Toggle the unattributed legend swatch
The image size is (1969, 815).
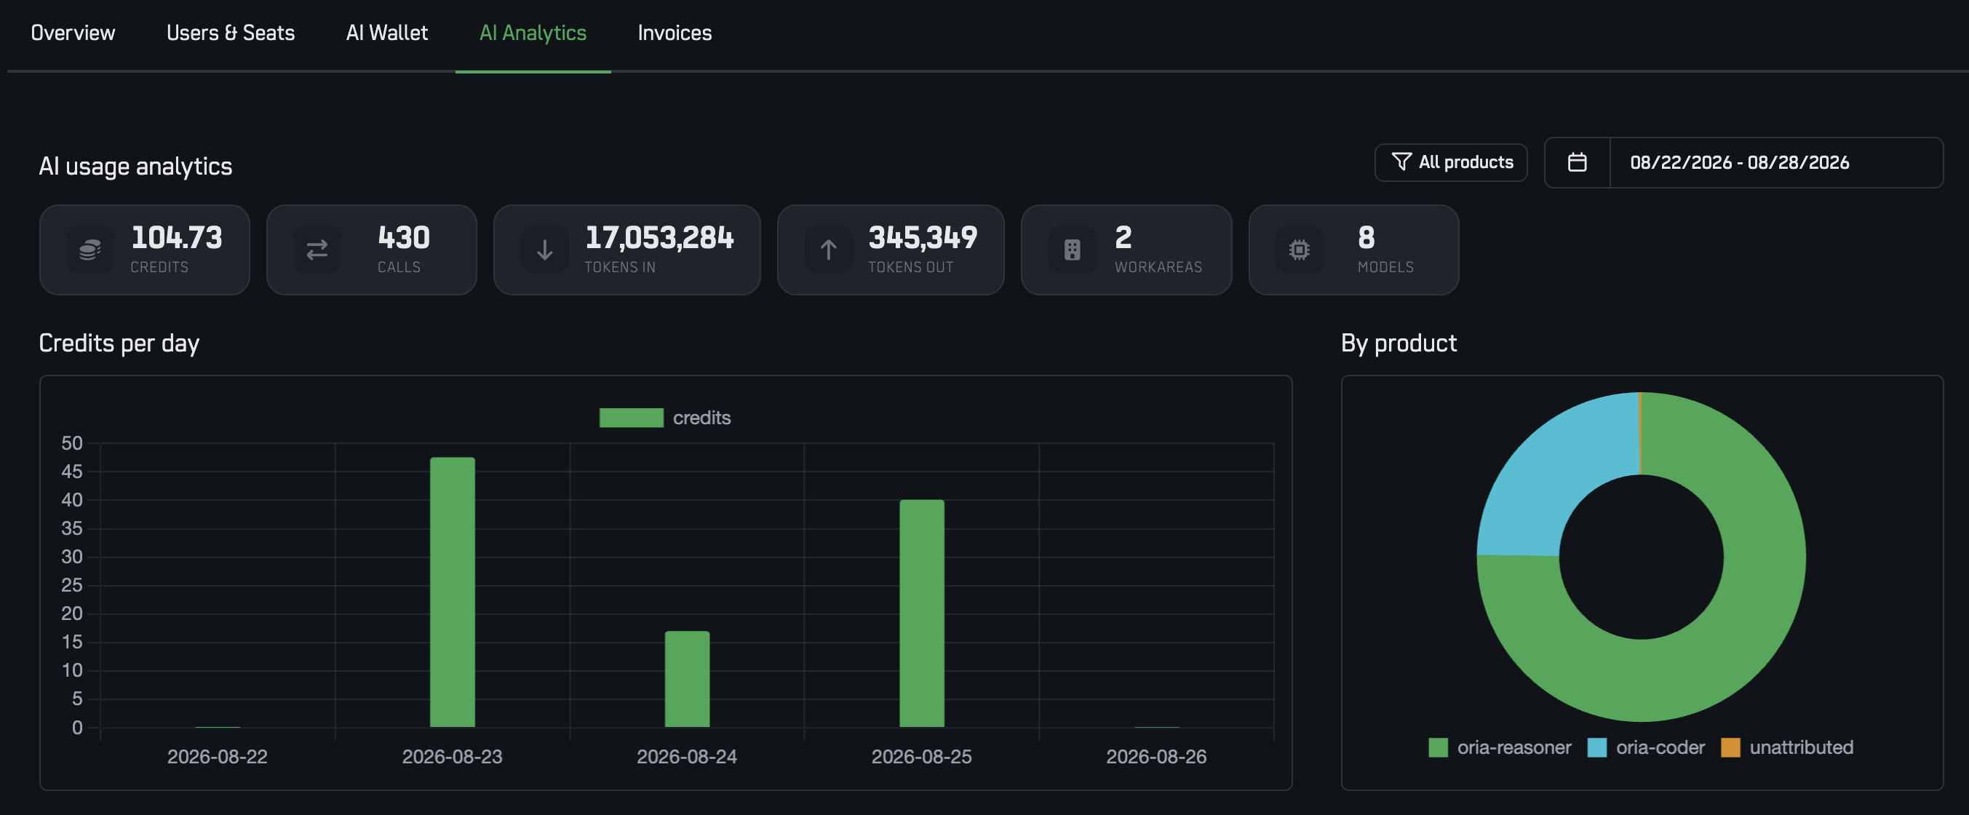click(x=1730, y=747)
